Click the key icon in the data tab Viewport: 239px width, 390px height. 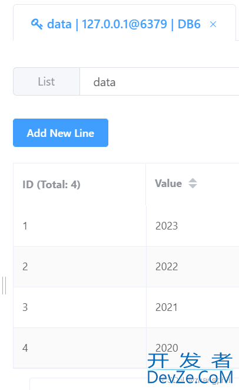coord(36,24)
